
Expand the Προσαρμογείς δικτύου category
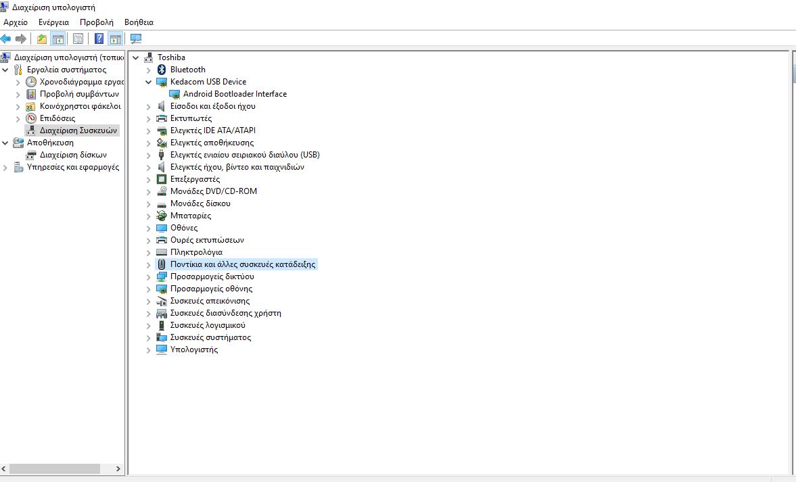coord(149,276)
